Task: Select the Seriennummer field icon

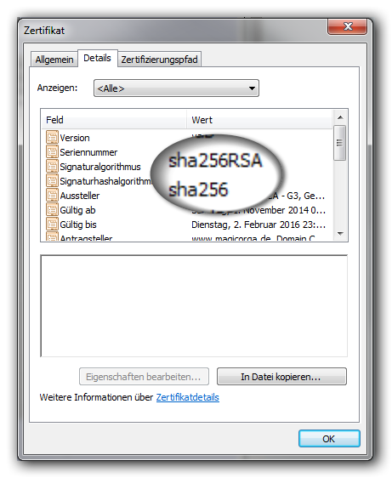Action: click(52, 151)
